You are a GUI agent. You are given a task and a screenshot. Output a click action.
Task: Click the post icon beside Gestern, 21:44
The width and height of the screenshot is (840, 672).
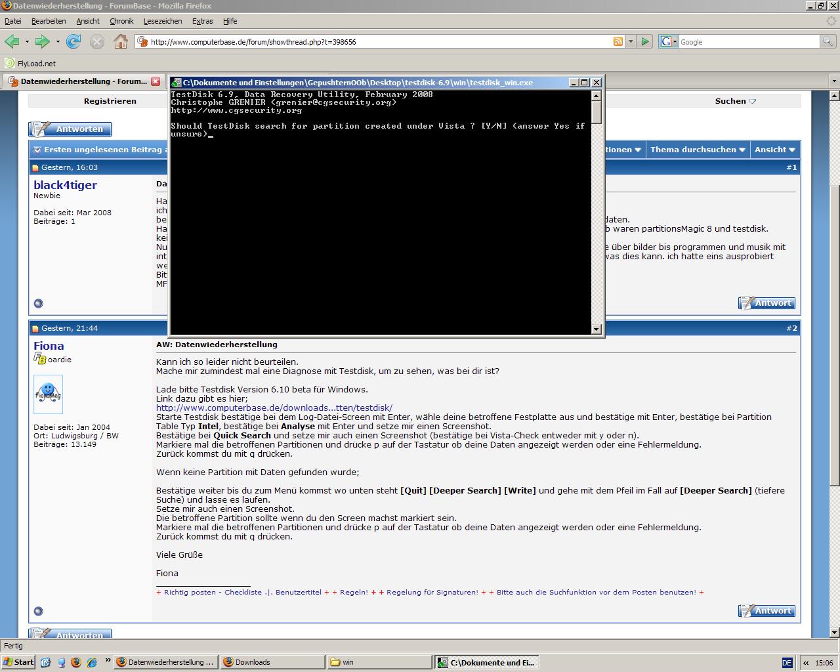(x=35, y=329)
